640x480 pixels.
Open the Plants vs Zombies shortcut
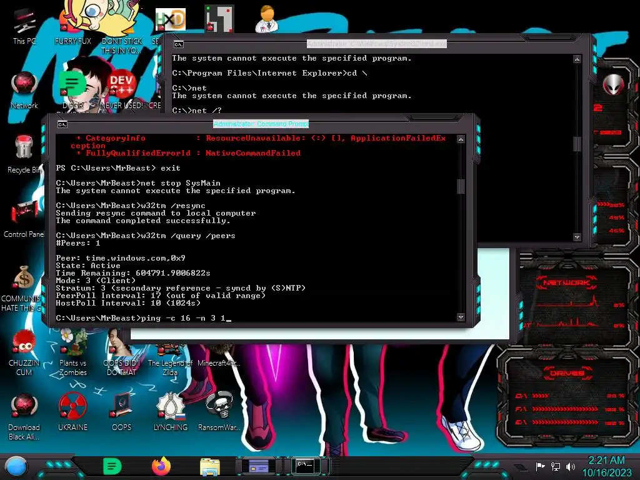click(72, 353)
